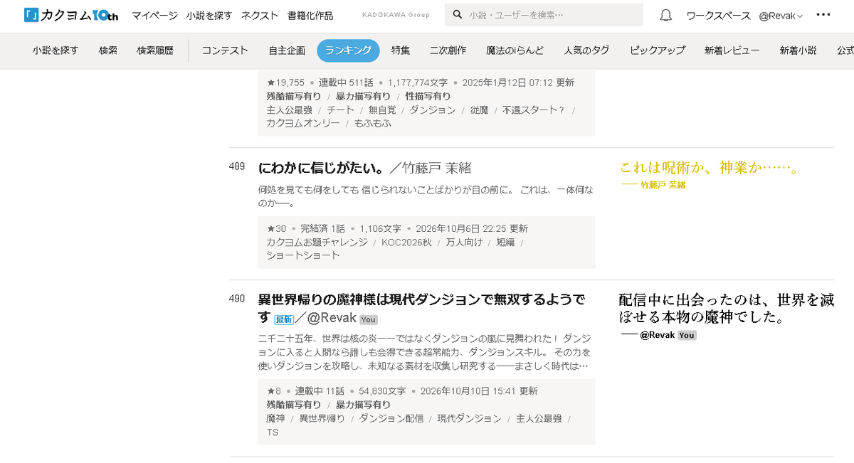Open the 検索履歴 tab
The image size is (854, 463).
(x=155, y=50)
